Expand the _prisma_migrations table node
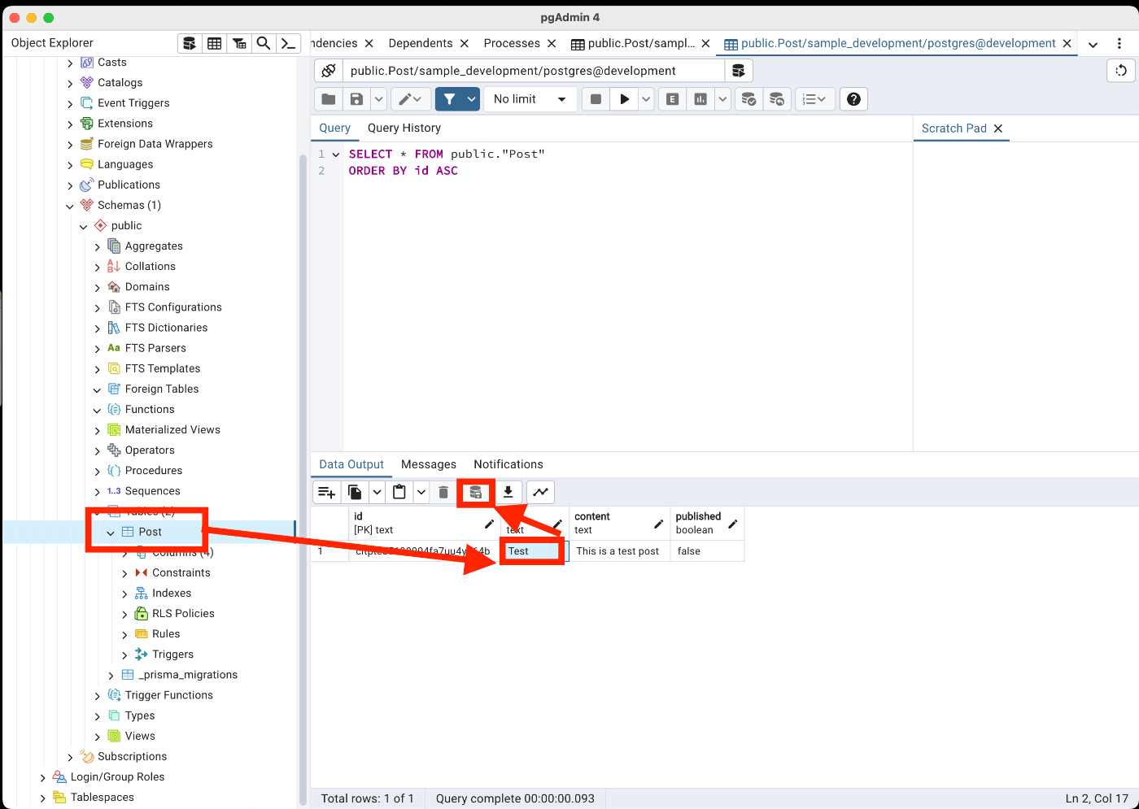 (x=111, y=675)
